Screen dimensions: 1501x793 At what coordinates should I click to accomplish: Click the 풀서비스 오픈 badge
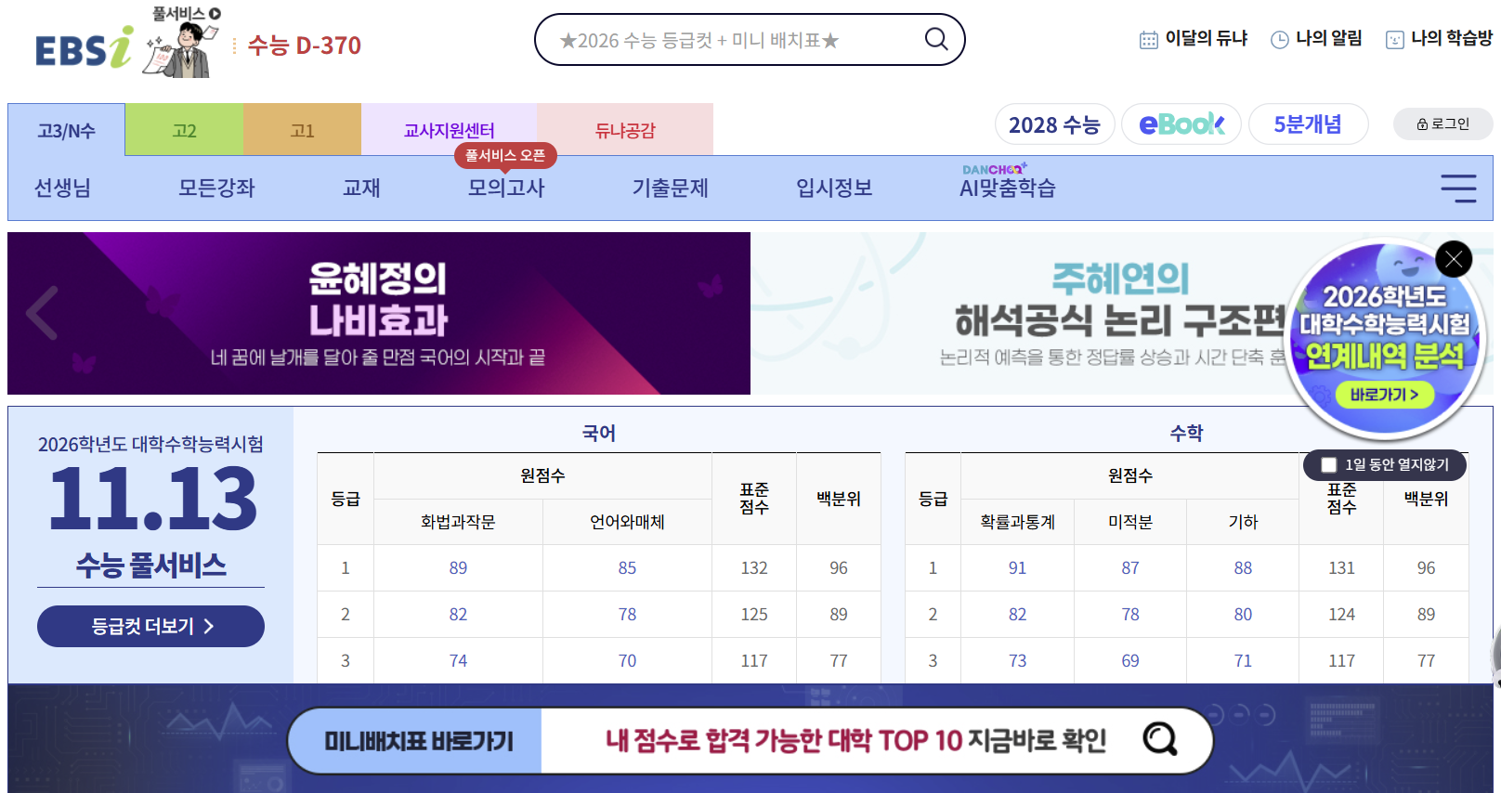pyautogui.click(x=505, y=155)
